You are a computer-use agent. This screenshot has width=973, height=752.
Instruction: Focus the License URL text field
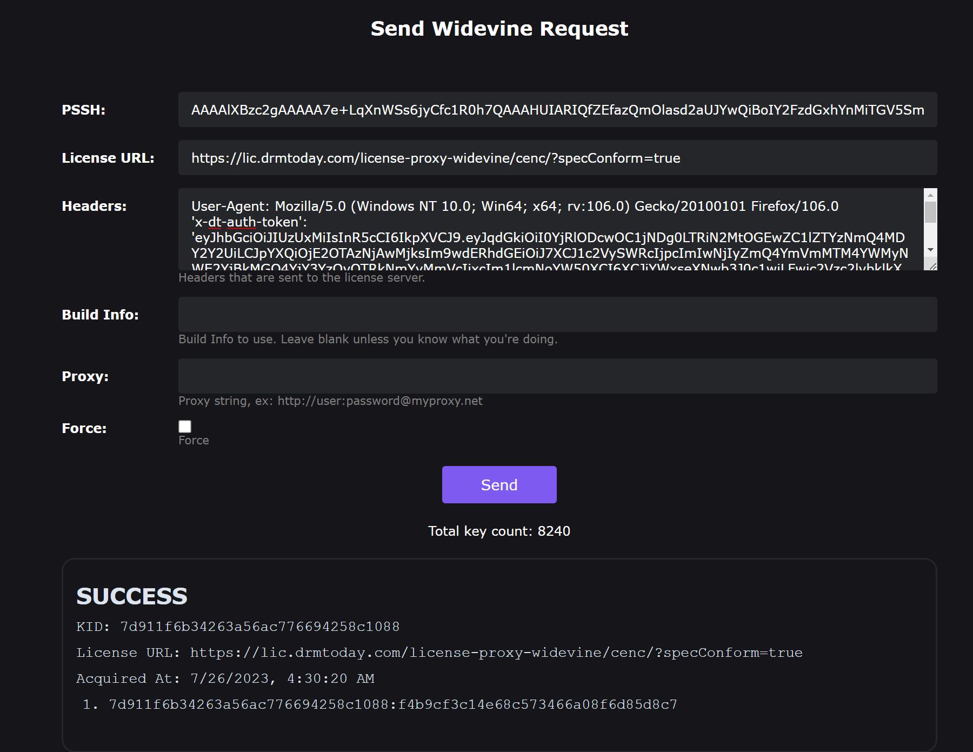point(557,158)
